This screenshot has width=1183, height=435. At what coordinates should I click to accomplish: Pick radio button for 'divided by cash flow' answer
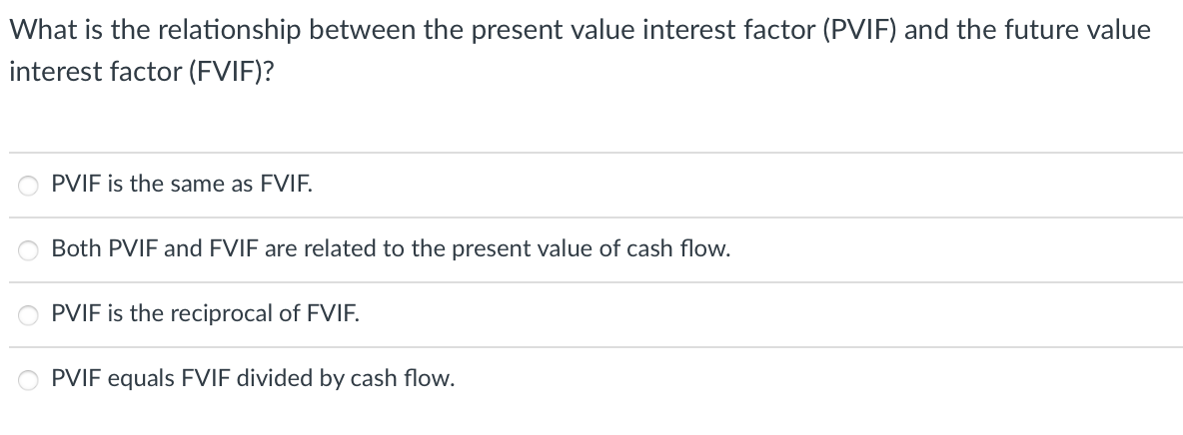[29, 380]
